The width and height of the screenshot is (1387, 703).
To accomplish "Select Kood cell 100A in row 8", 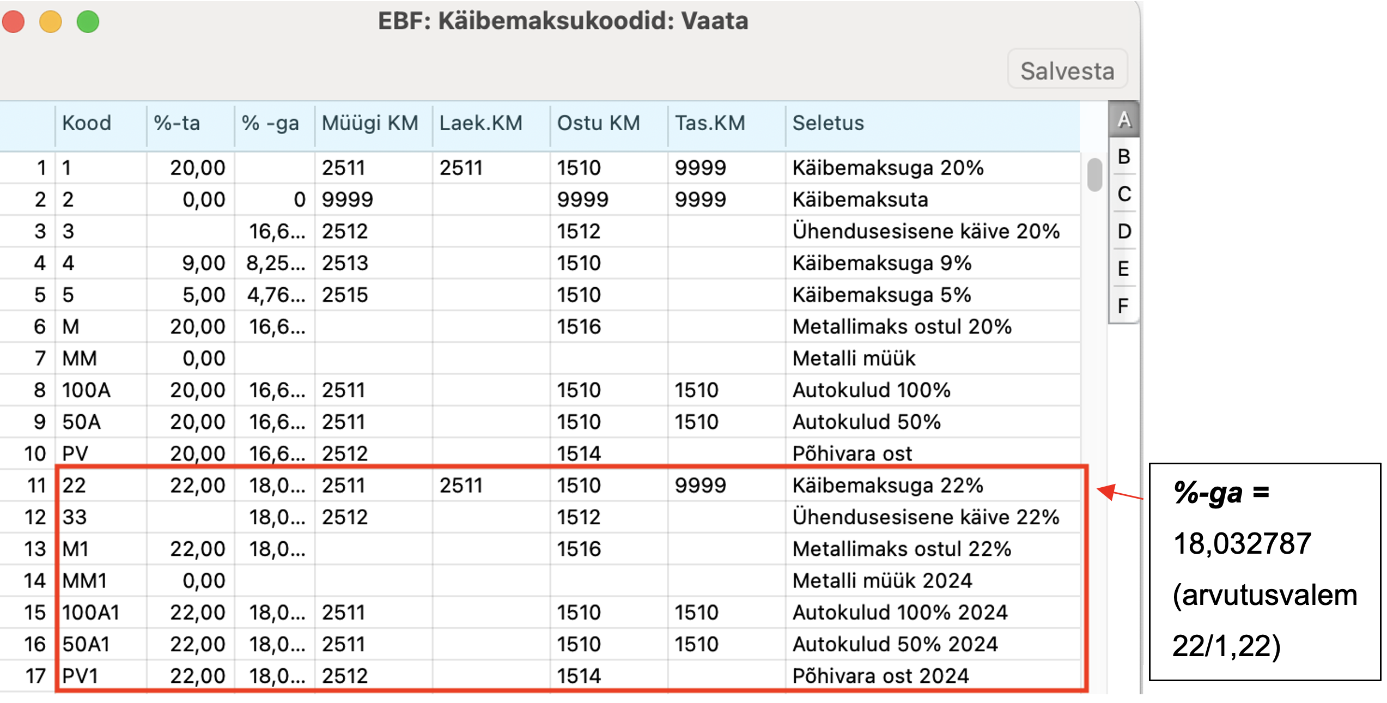I will click(101, 390).
